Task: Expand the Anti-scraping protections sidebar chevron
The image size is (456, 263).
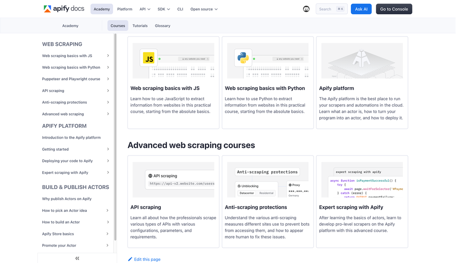Action: click(x=108, y=102)
